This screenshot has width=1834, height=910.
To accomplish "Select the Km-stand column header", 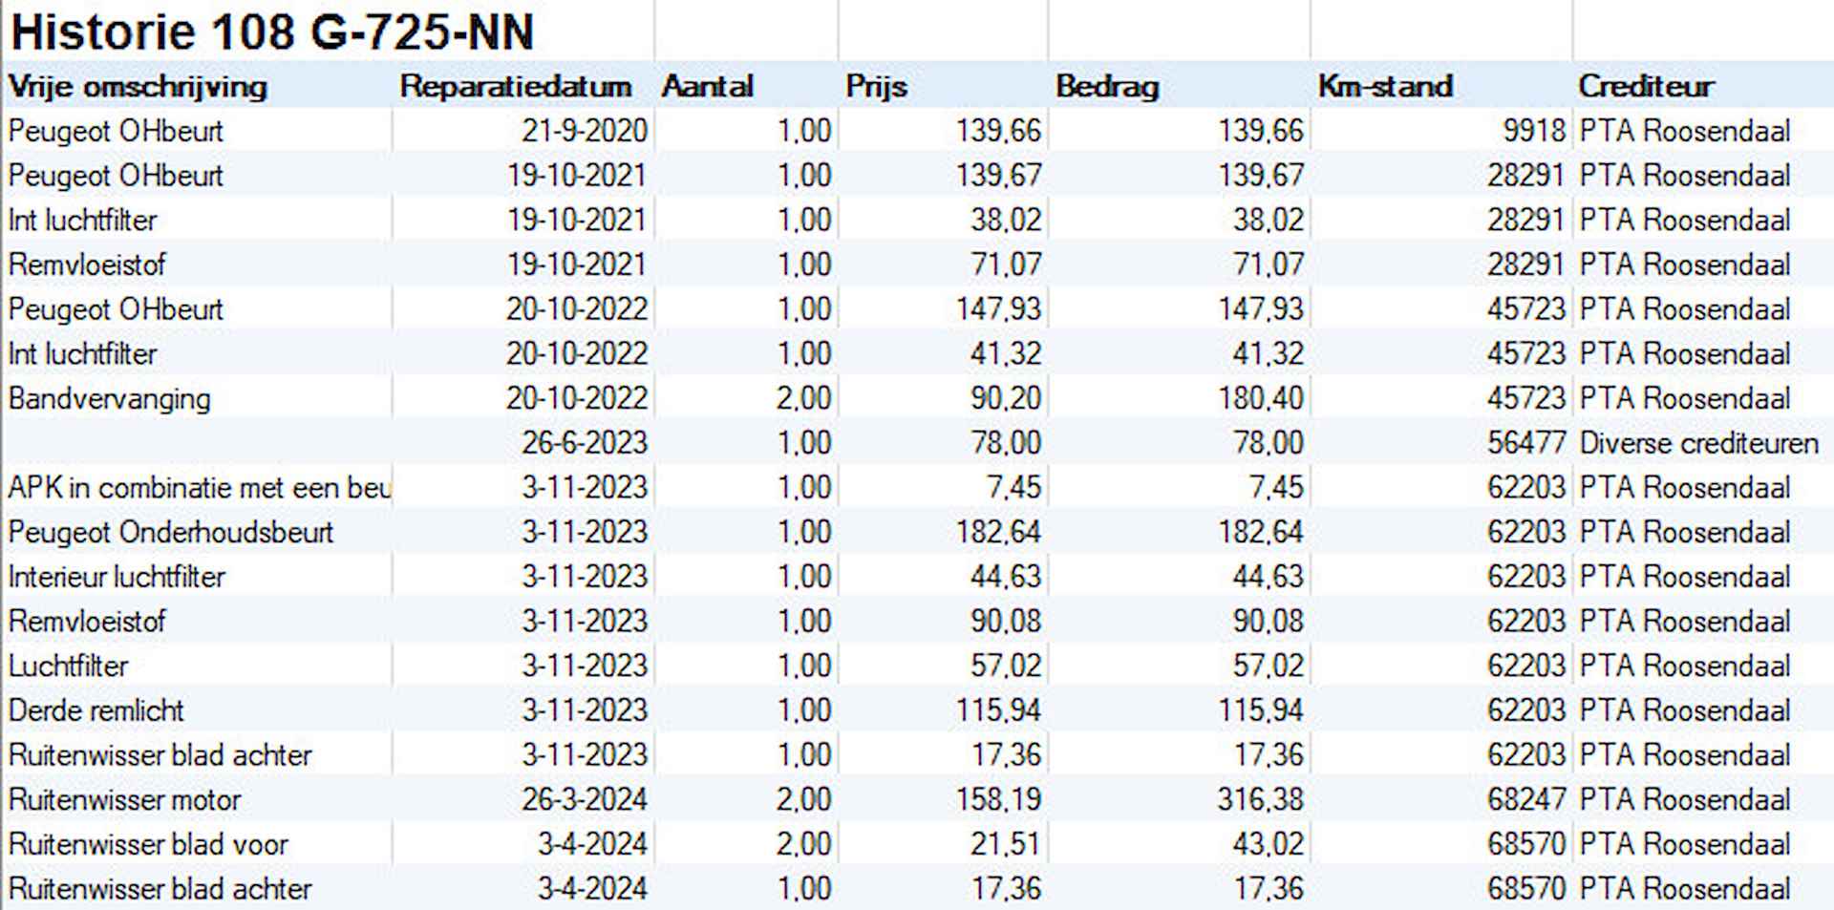I will tap(1385, 87).
